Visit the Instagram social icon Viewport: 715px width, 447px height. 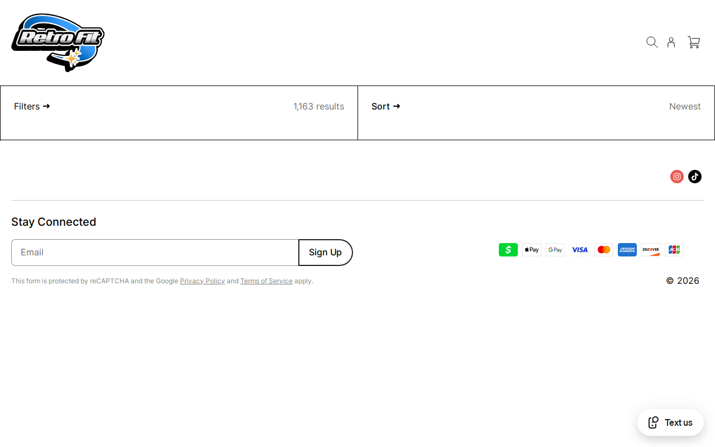point(677,177)
